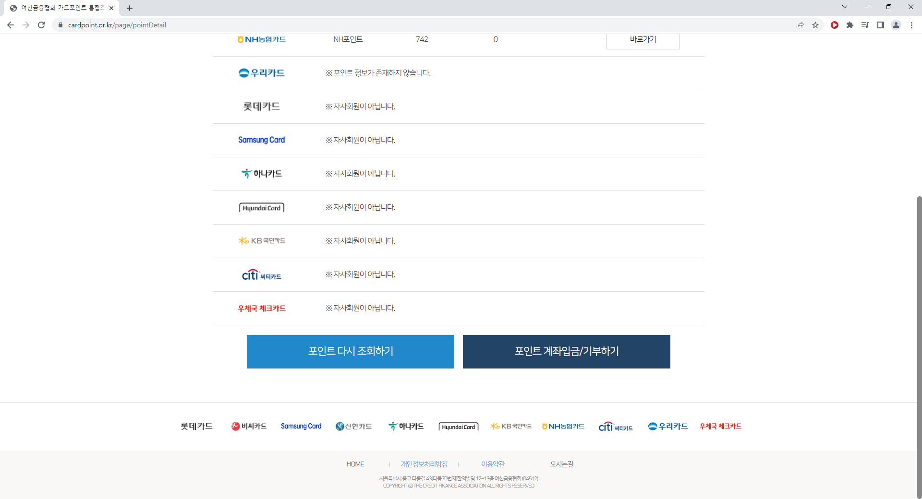Open 개인정보처리방침 footer link

424,464
